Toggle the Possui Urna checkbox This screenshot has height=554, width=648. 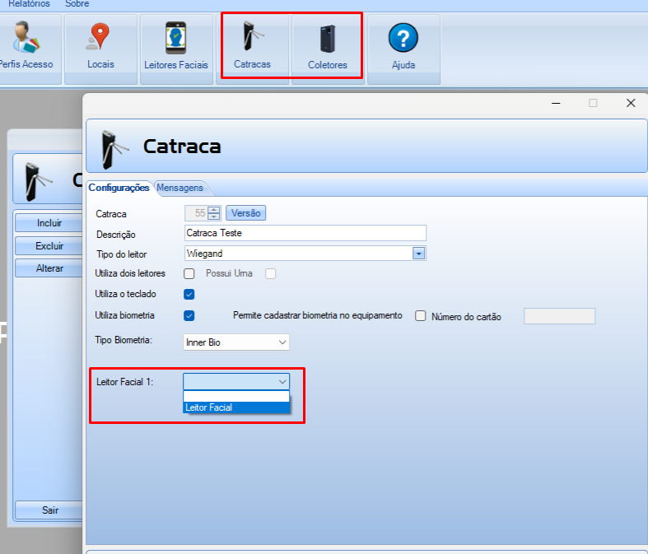click(x=271, y=273)
